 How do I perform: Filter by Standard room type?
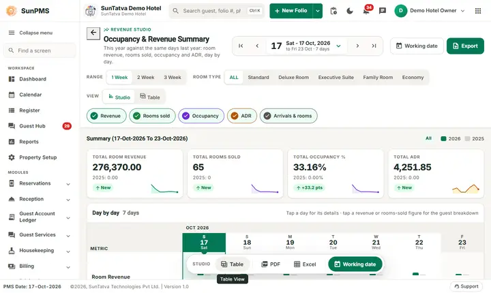[x=258, y=77]
